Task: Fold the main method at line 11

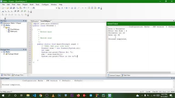Action: click(x=32, y=44)
